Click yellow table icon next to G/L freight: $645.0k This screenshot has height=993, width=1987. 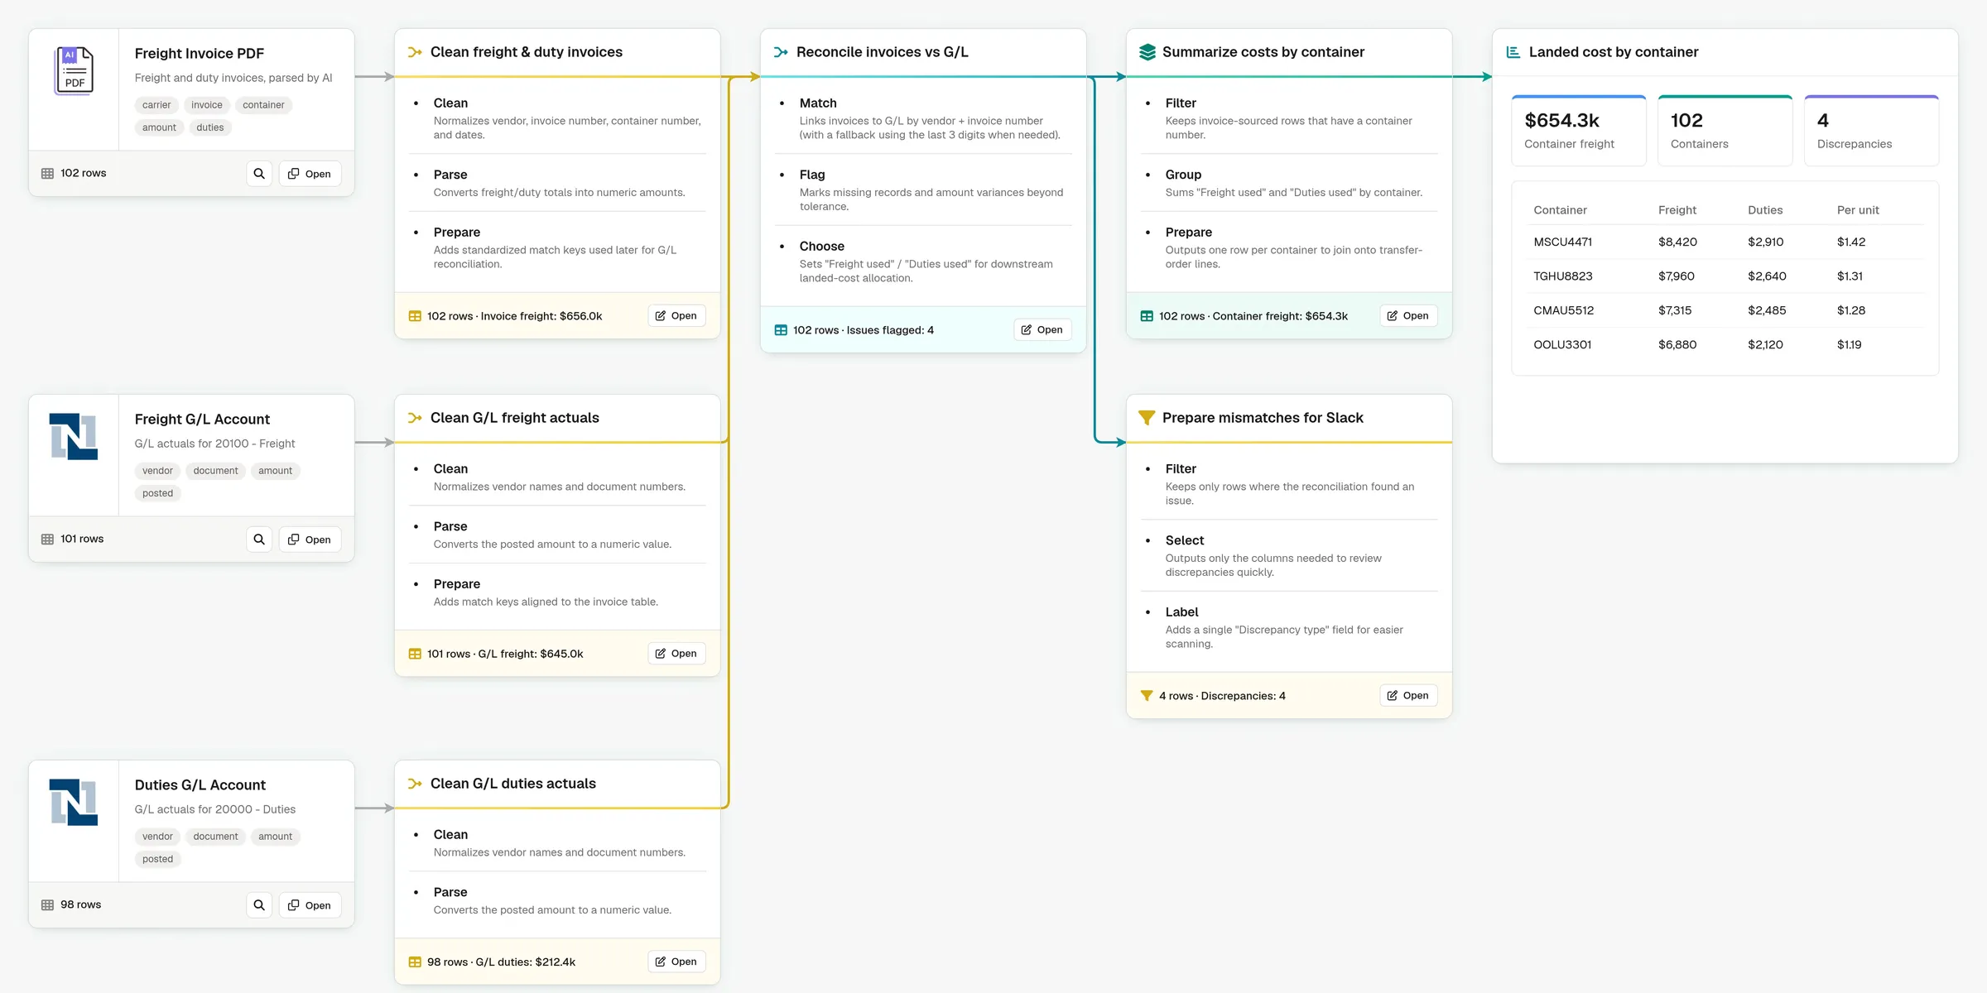click(415, 654)
